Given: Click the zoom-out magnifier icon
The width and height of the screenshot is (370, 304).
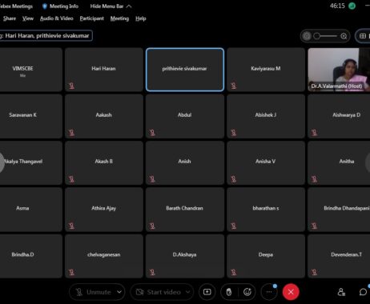Looking at the screenshot, I should click(307, 36).
